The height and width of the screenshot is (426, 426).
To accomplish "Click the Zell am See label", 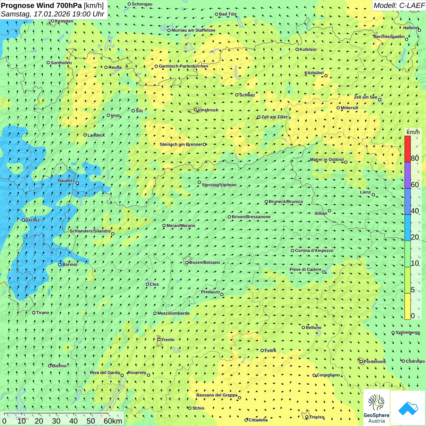I will pyautogui.click(x=365, y=97).
